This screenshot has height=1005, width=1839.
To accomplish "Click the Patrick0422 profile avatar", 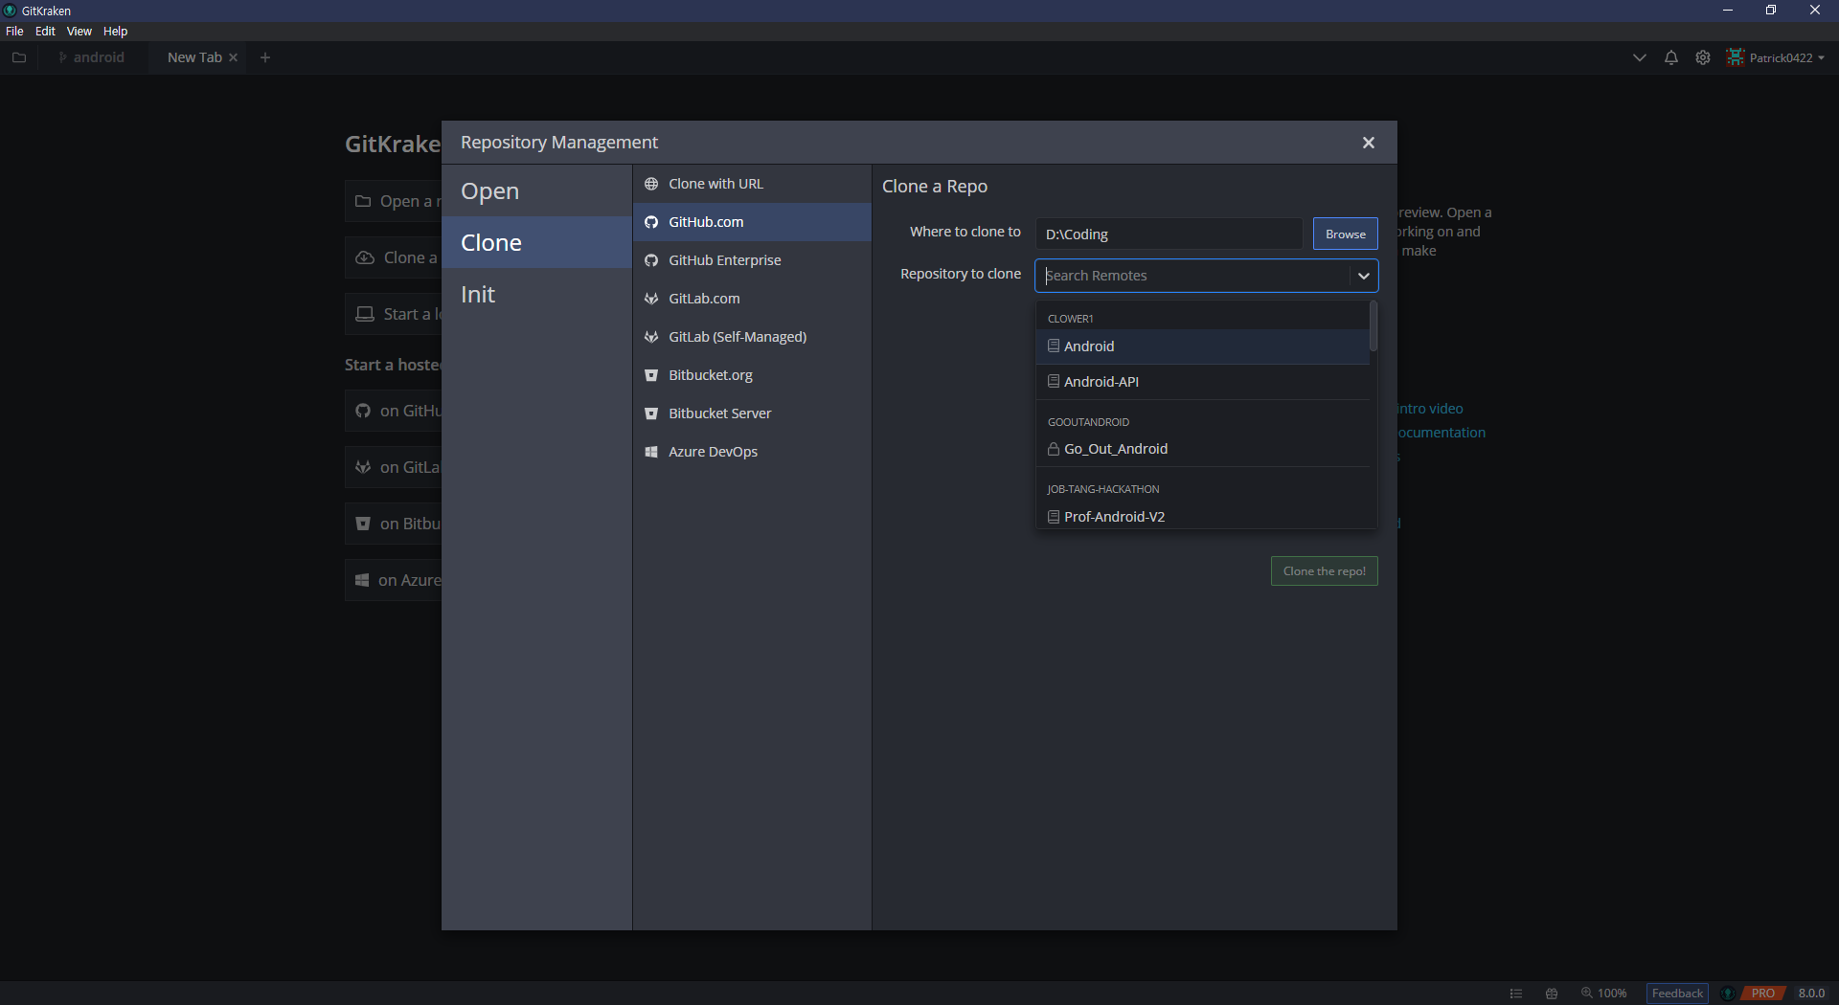I will click(1736, 57).
